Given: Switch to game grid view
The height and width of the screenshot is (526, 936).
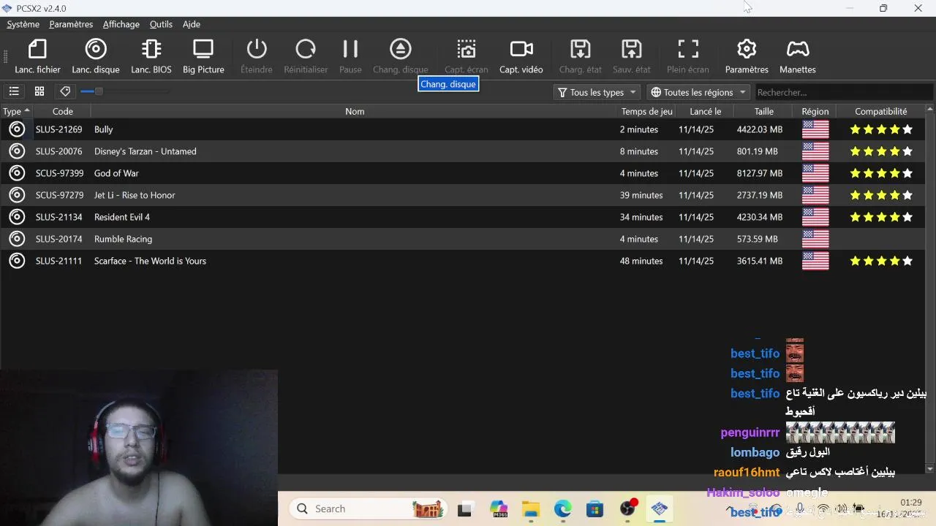Looking at the screenshot, I should pyautogui.click(x=39, y=91).
